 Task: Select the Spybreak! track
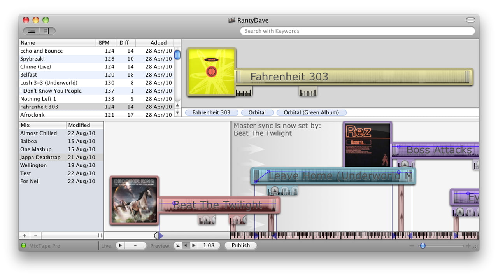pos(96,59)
